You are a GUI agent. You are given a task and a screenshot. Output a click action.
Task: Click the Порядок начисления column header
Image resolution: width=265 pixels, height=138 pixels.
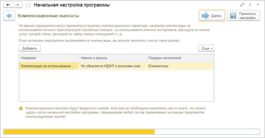pos(180,58)
